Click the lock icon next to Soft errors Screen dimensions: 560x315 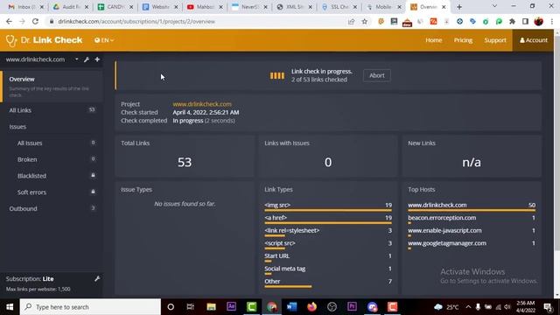93,192
